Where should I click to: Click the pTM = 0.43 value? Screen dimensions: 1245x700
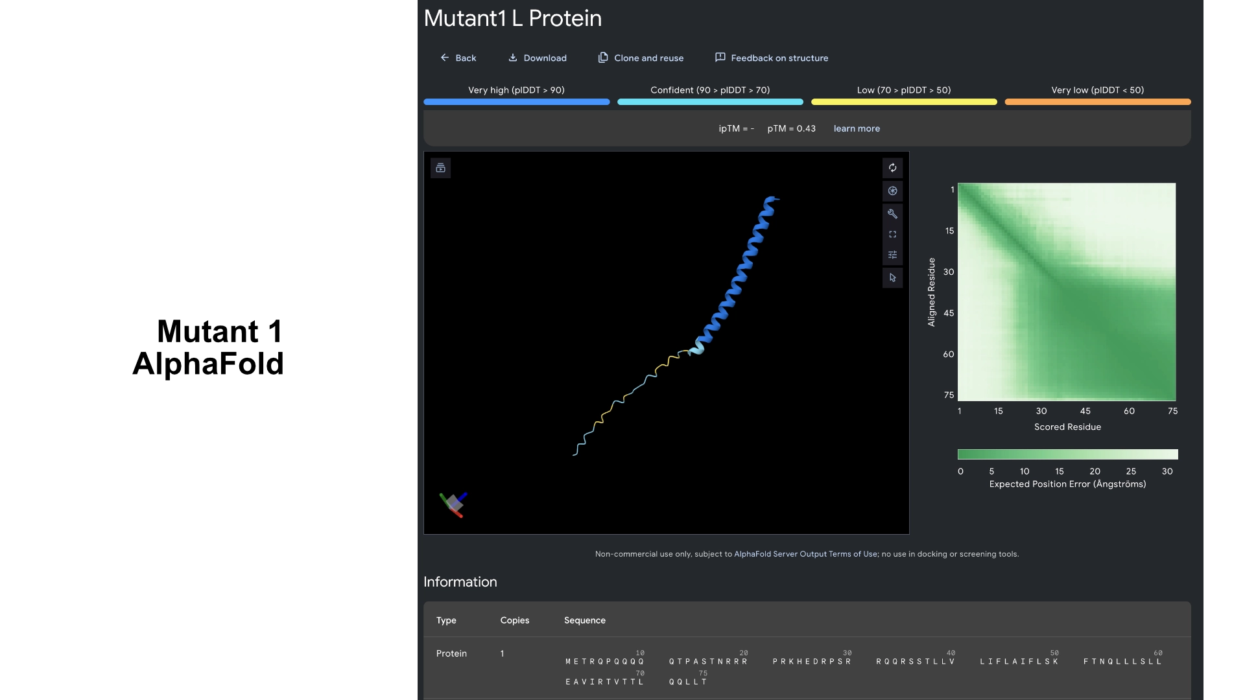pyautogui.click(x=791, y=128)
